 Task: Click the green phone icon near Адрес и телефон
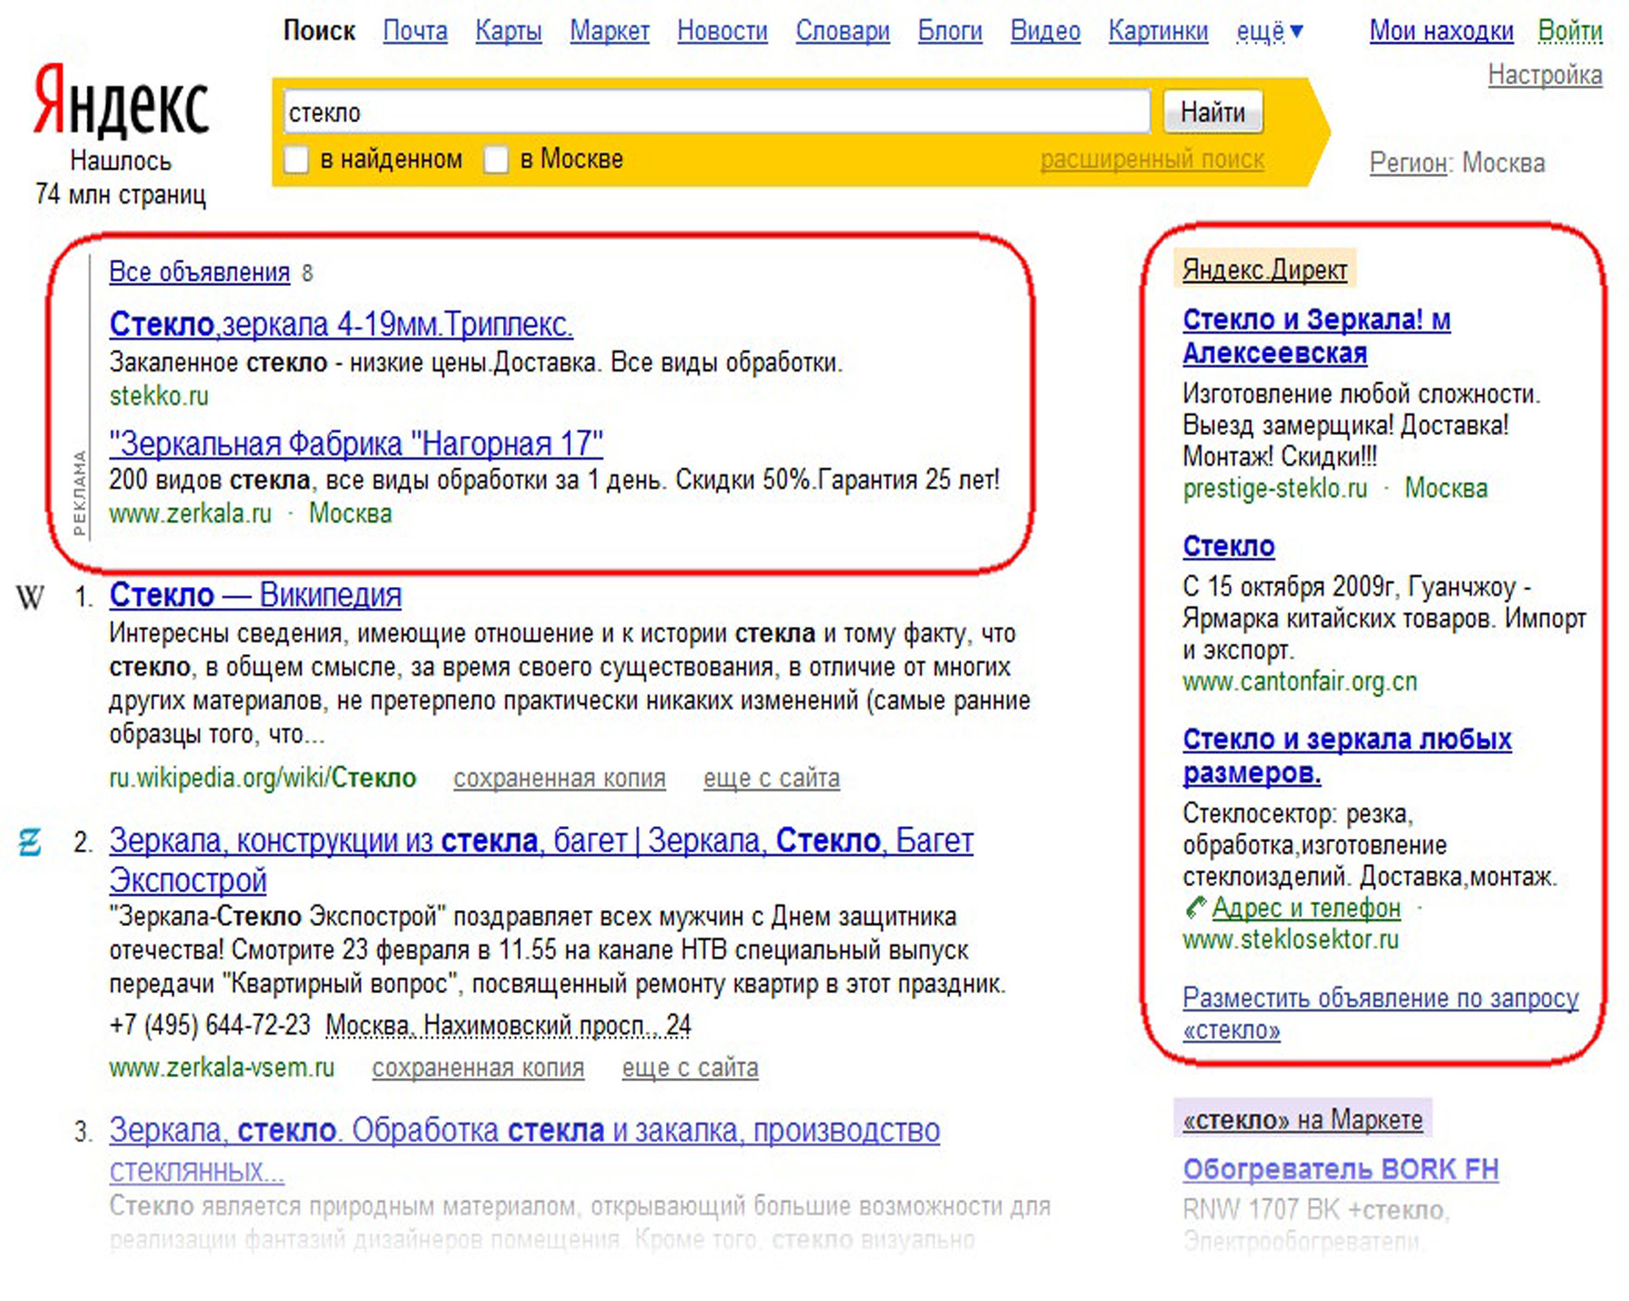[1195, 908]
